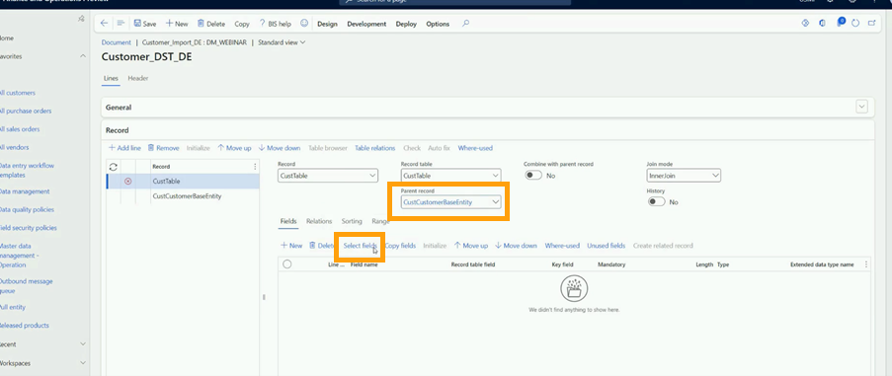This screenshot has height=376, width=892.
Task: Move record up with Move up
Action: pos(234,148)
